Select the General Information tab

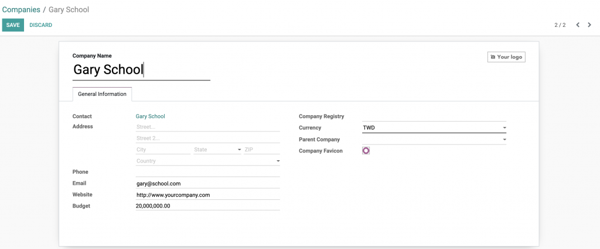102,94
